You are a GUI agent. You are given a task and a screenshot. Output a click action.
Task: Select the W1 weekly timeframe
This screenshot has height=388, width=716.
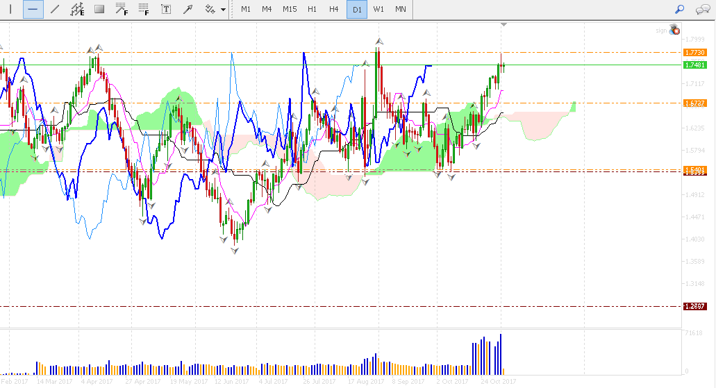point(378,9)
